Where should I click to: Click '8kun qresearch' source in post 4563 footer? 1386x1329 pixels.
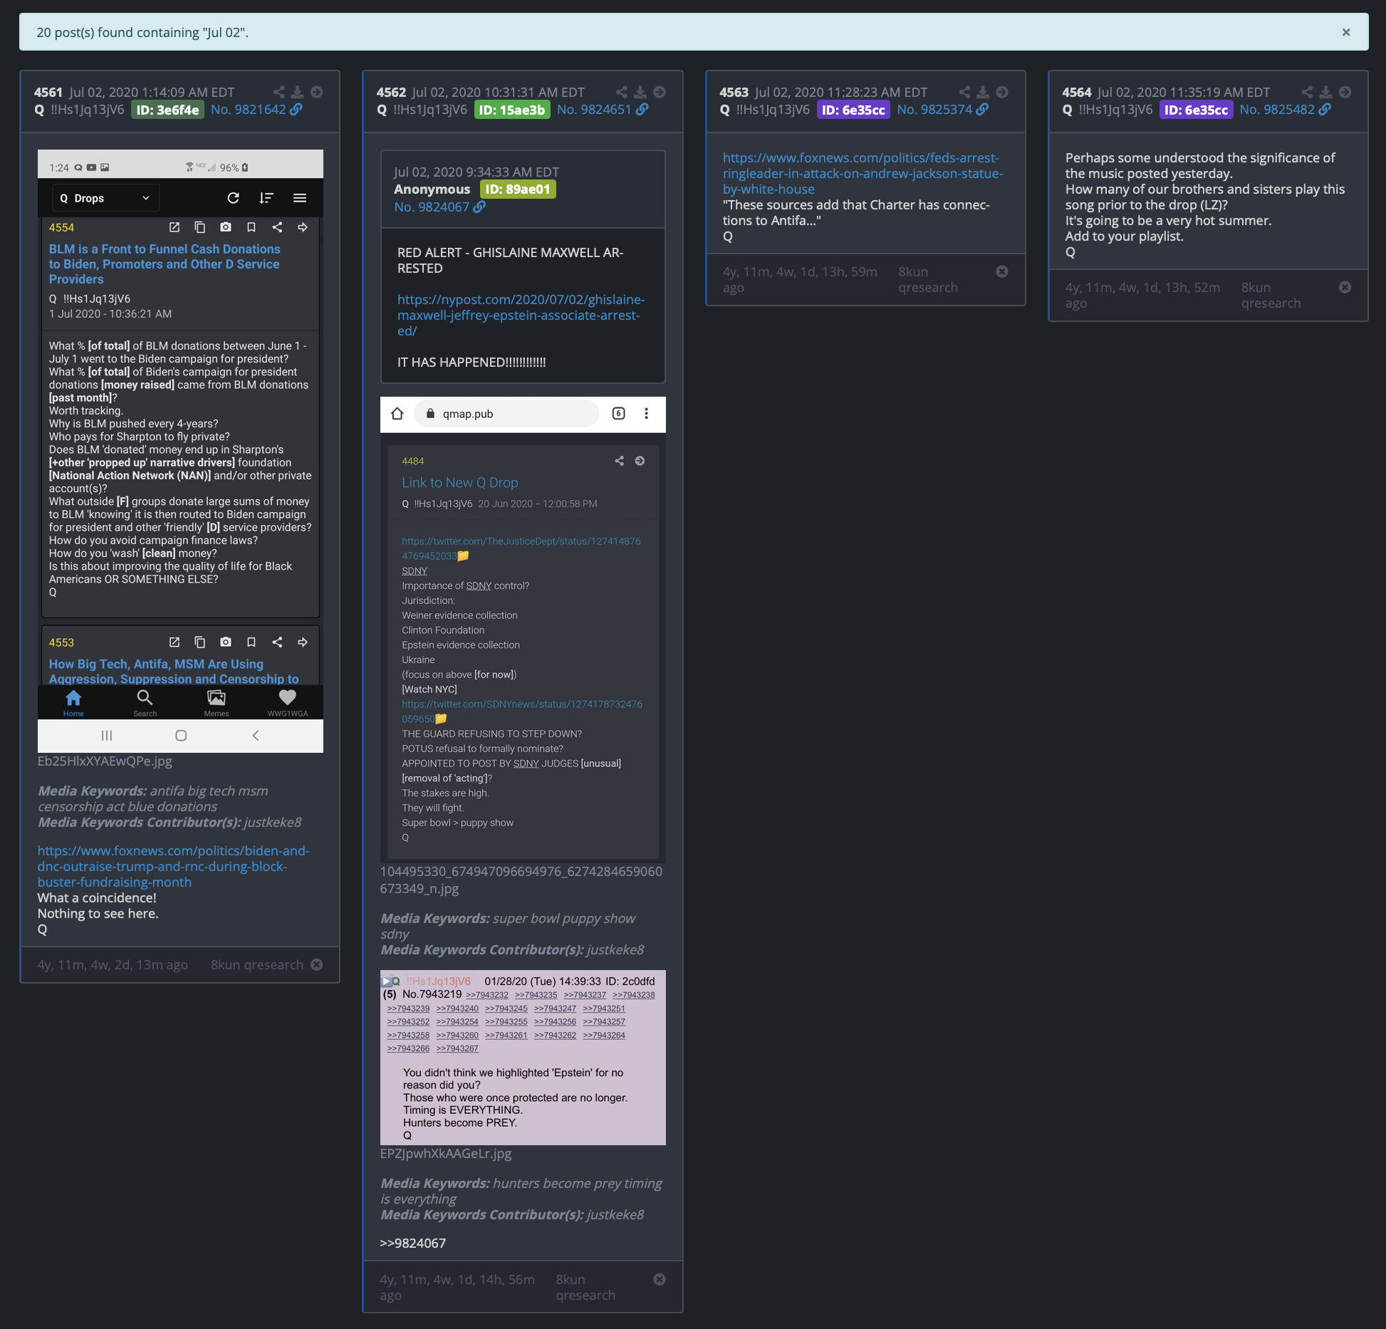(x=928, y=279)
